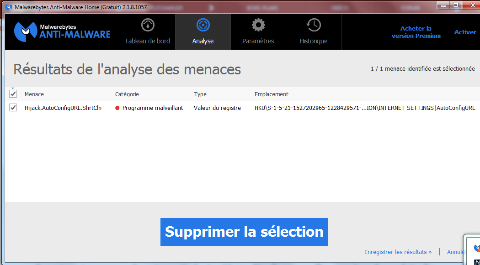Viewport: 480px width, 265px height.
Task: Maximize the Malwarebytes window
Action: 456,5
